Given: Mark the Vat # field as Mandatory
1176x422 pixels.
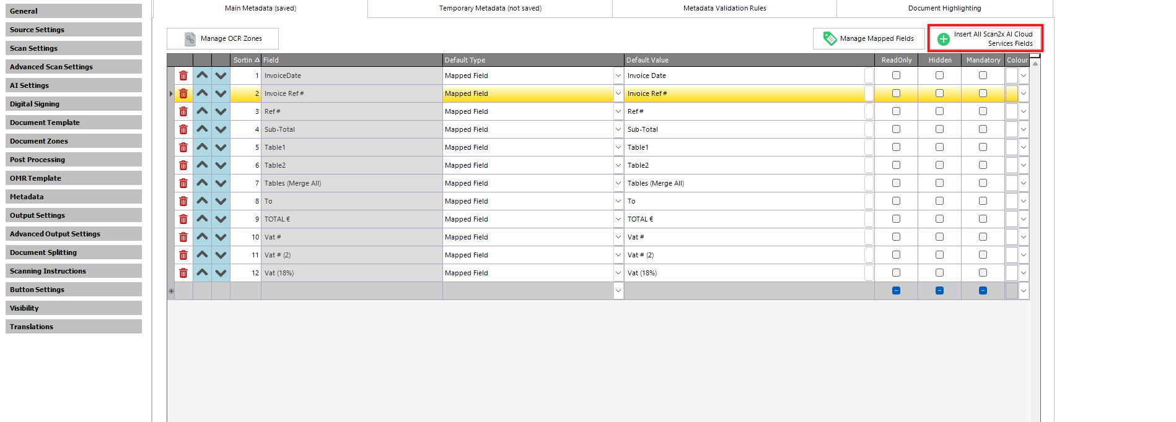Looking at the screenshot, I should [x=983, y=237].
